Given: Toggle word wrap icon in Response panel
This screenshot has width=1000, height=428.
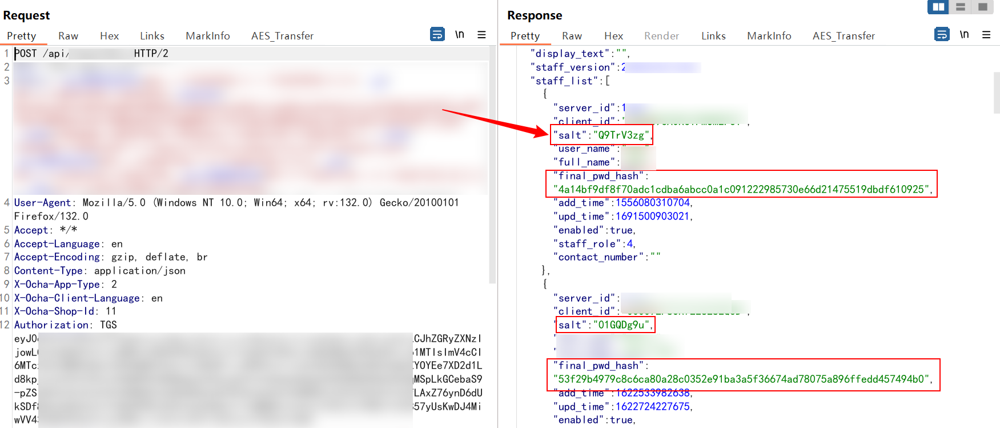Looking at the screenshot, I should click(x=941, y=35).
